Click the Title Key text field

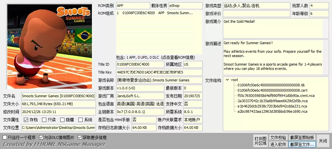tap(159, 72)
